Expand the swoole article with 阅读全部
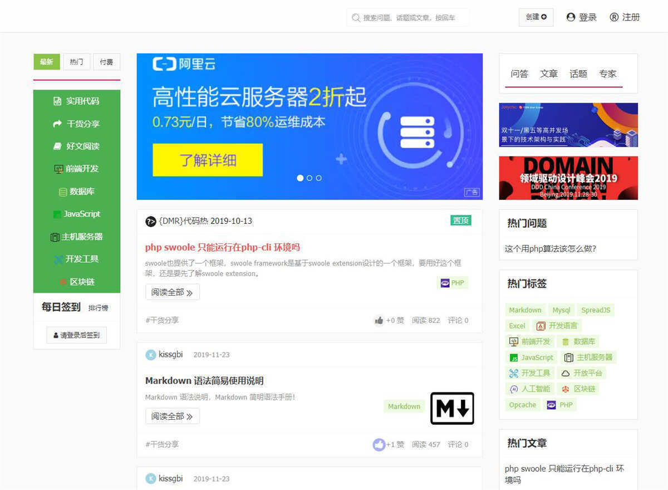The height and width of the screenshot is (490, 668). pyautogui.click(x=172, y=292)
